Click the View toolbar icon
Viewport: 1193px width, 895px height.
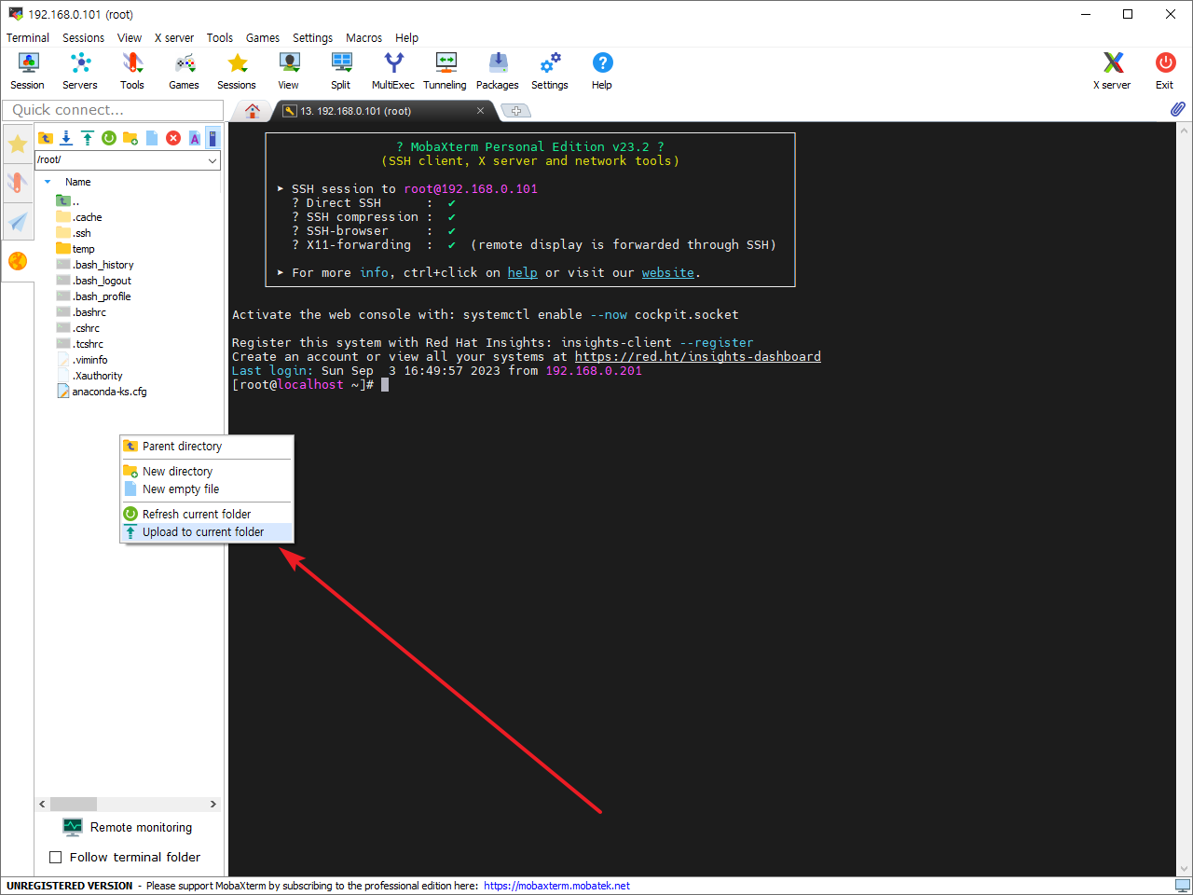tap(289, 71)
